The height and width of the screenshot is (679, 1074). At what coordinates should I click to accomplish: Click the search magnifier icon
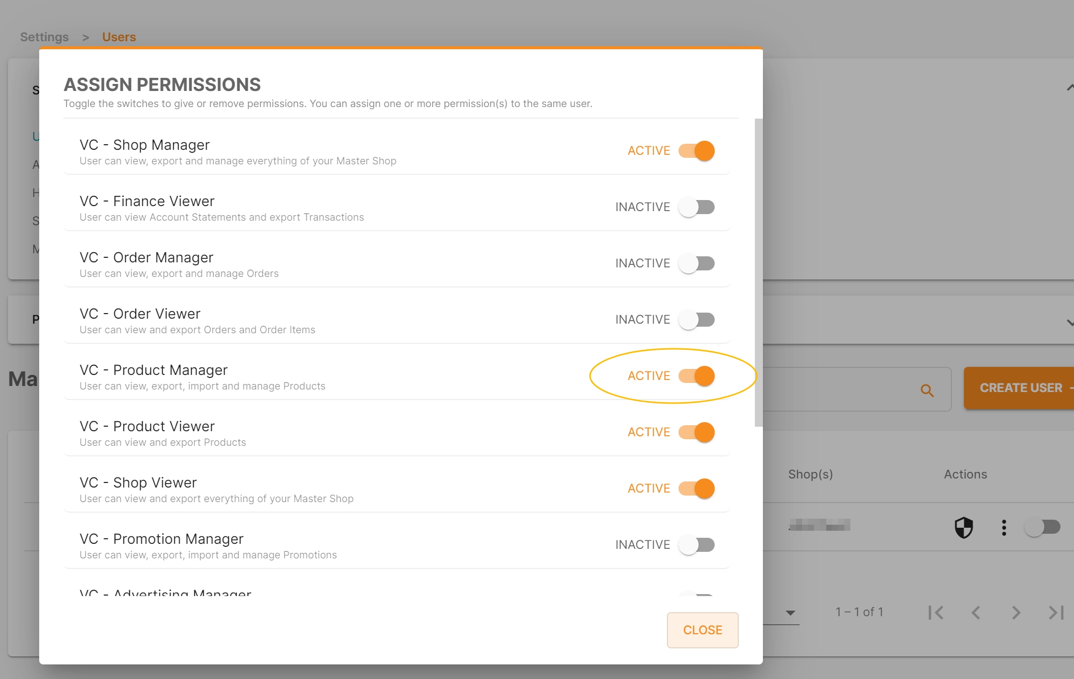pos(927,390)
